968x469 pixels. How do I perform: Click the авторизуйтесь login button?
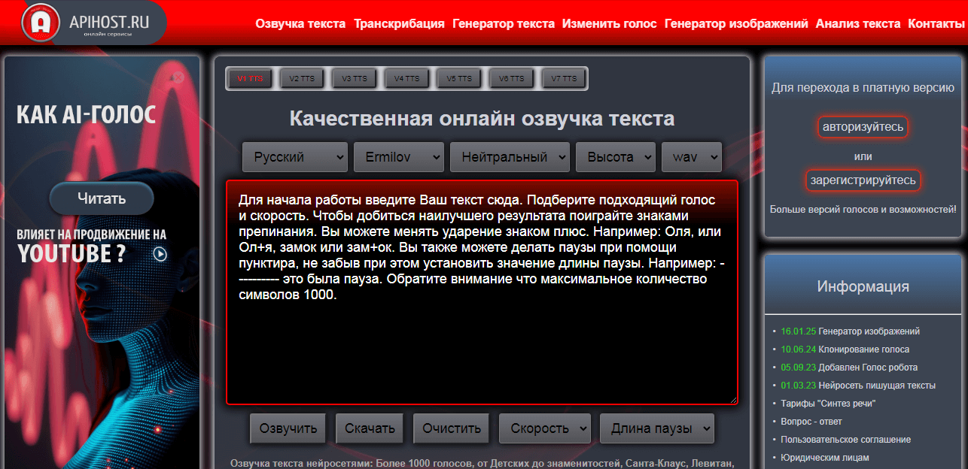coord(863,127)
